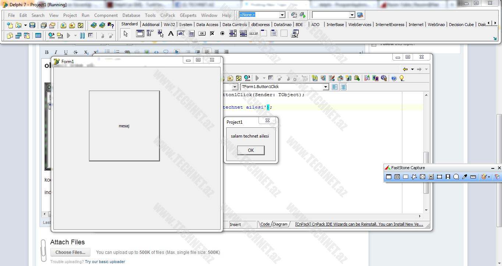Select the TRadioButton component in palette

tap(222, 34)
